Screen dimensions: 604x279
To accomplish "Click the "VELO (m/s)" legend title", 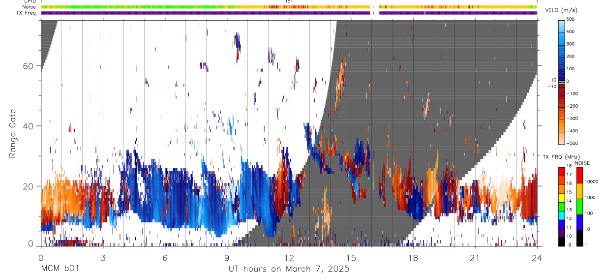I will tap(562, 10).
